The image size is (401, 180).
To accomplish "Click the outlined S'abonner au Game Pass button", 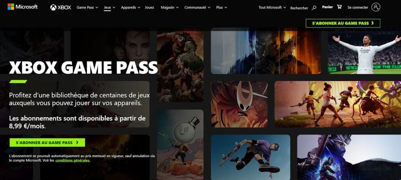I will point(343,23).
